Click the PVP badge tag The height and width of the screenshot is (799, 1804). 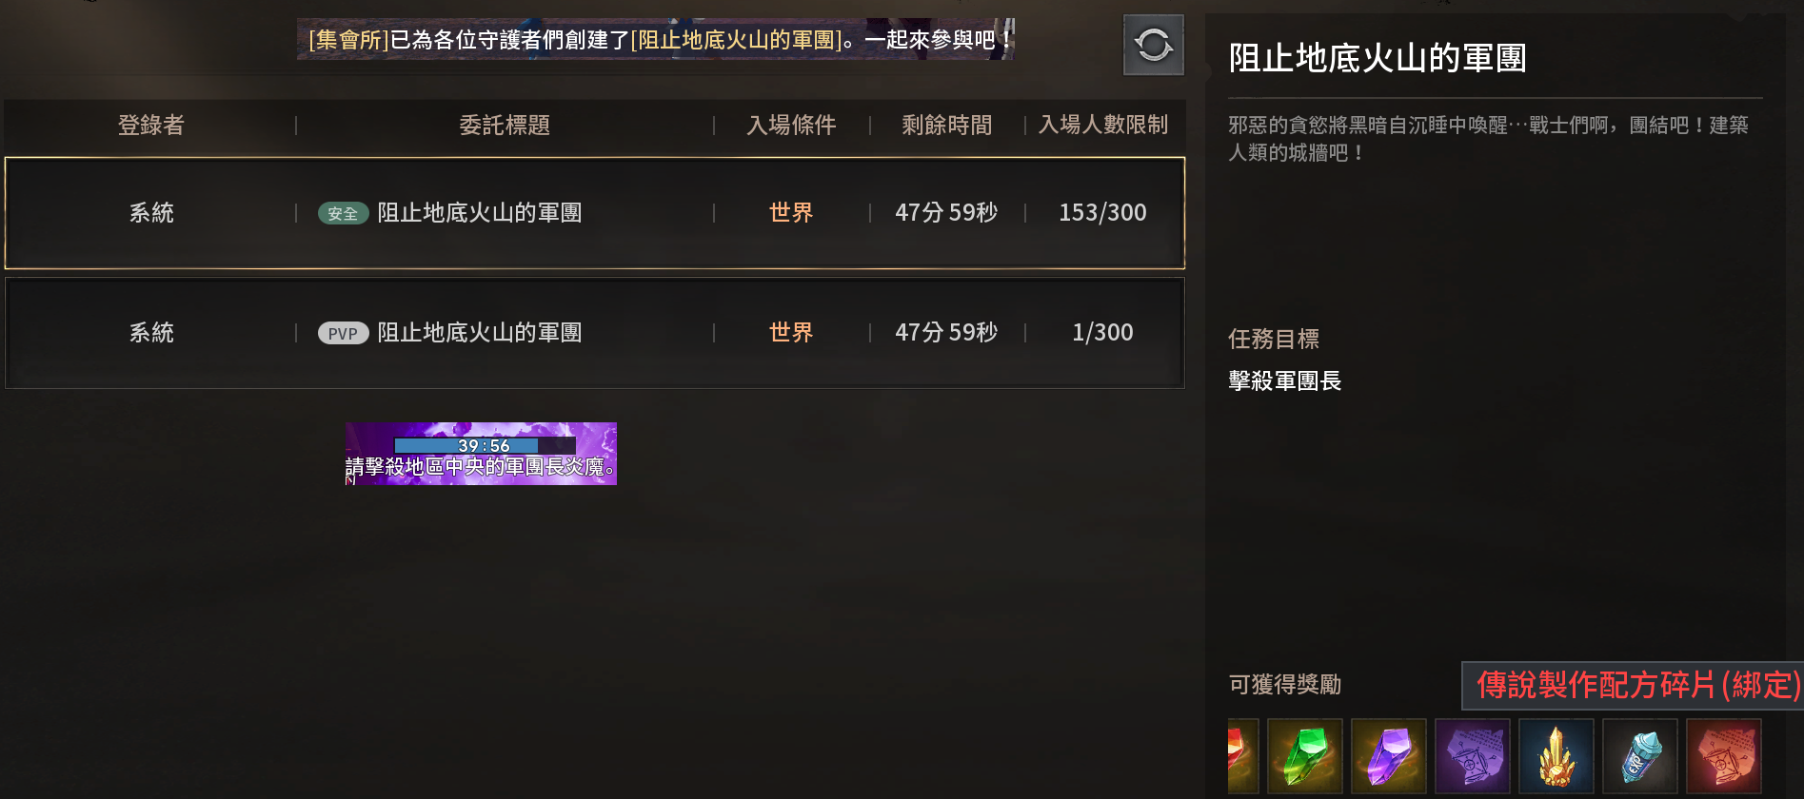click(x=343, y=333)
